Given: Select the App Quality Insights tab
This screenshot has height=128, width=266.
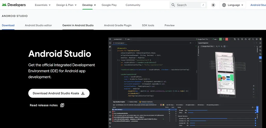Looking at the screenshot, I should click(119, 102).
